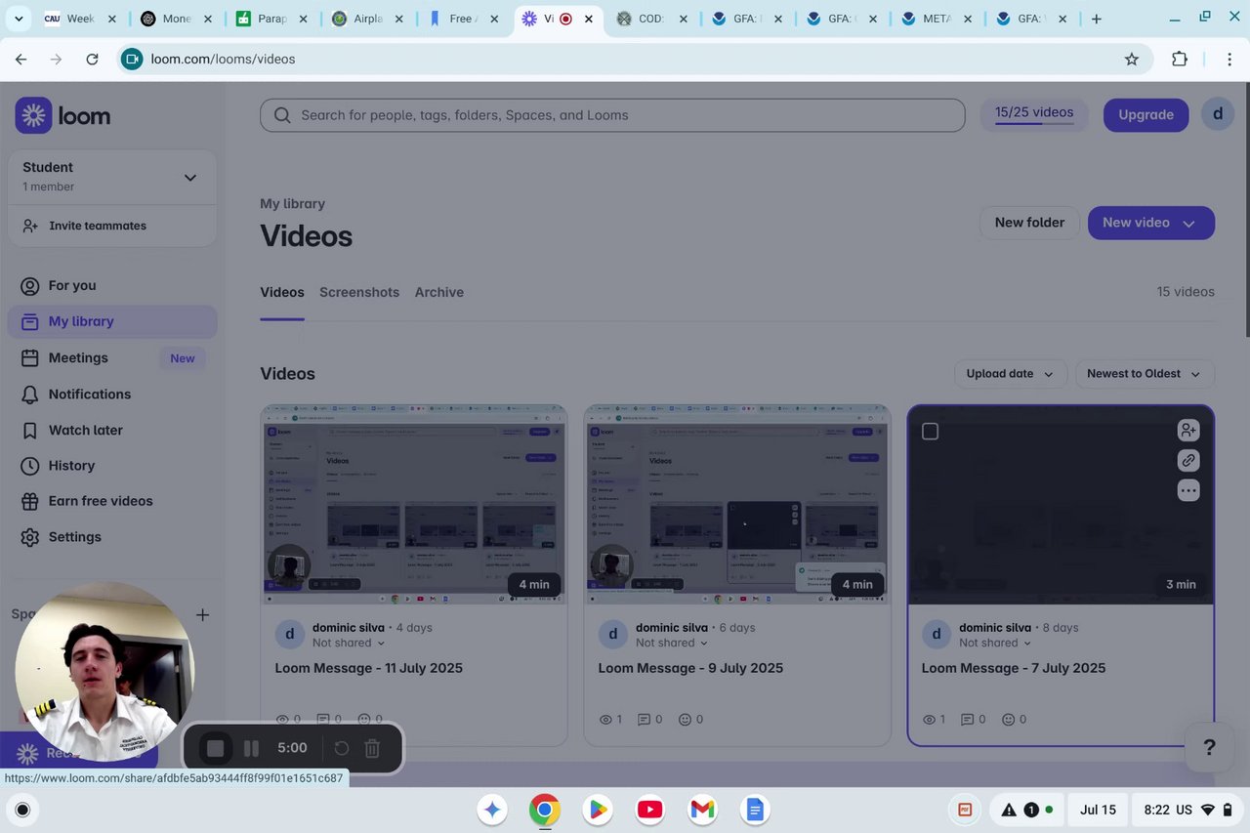1250x833 pixels.
Task: Bookmark this page with the star icon
Action: click(1132, 59)
